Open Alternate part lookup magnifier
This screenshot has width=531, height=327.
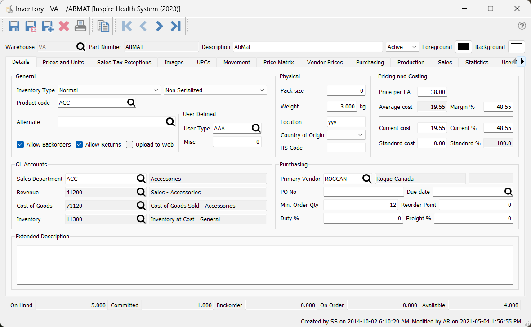coord(170,121)
